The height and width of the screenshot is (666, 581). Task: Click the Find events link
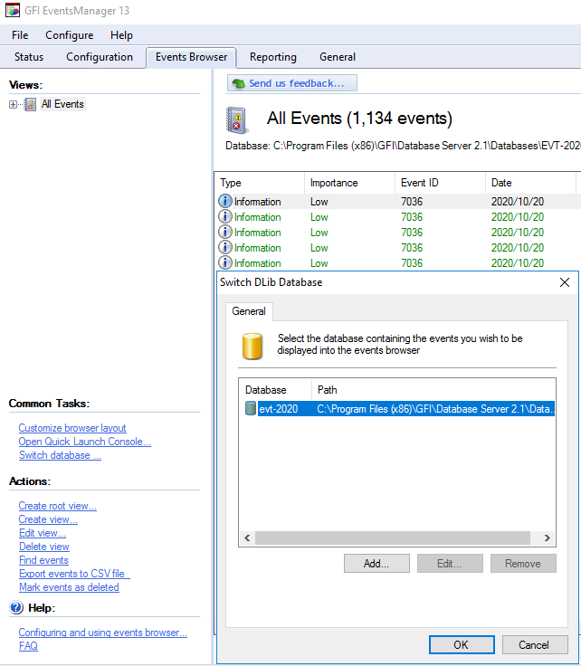[43, 560]
